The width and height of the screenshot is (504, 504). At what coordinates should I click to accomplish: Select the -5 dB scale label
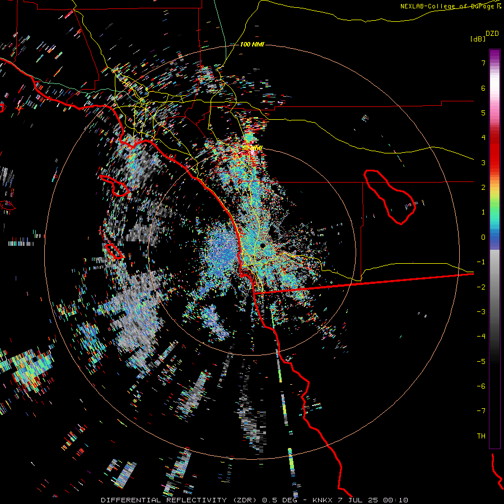481,362
